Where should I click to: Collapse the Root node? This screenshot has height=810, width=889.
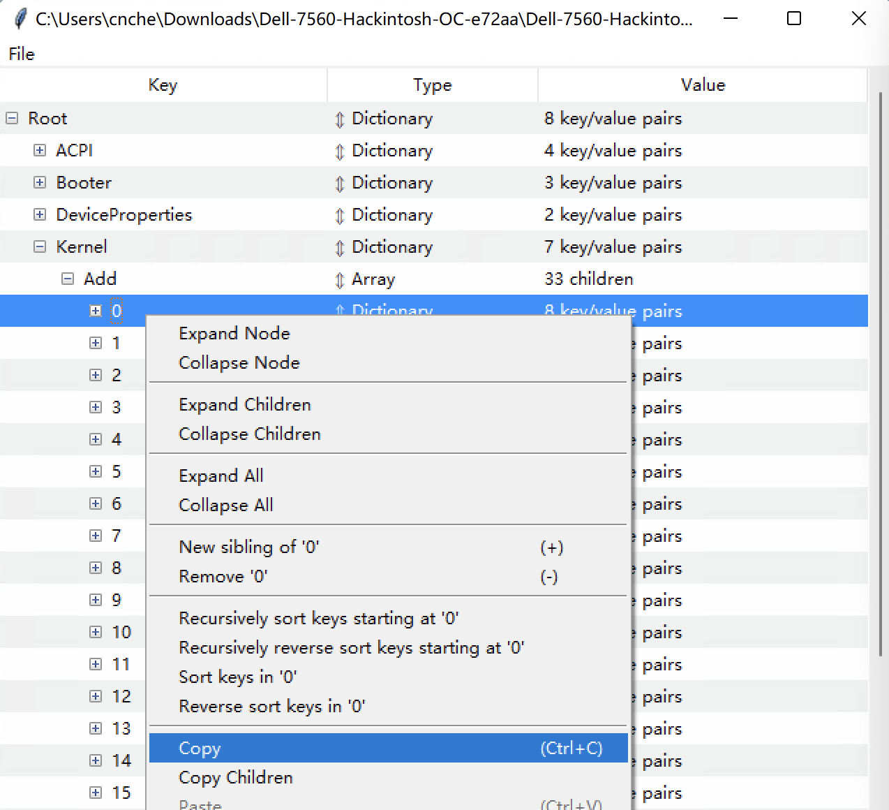tap(12, 118)
